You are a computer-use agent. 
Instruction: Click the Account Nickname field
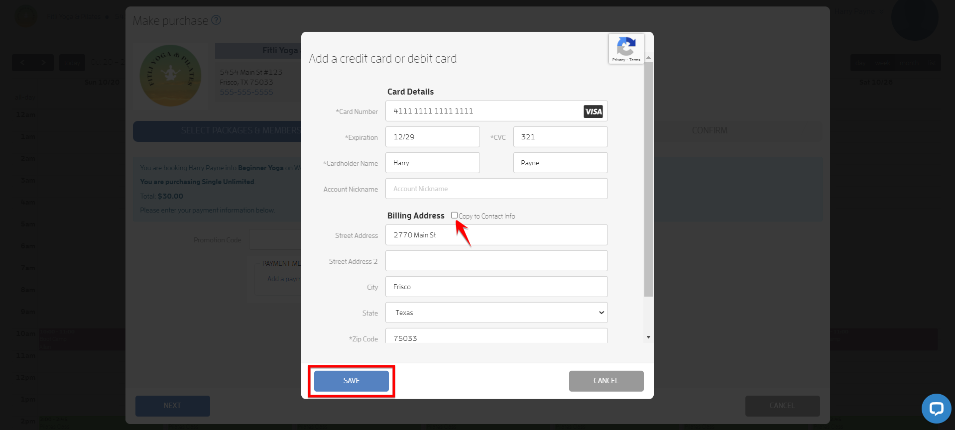(x=496, y=189)
